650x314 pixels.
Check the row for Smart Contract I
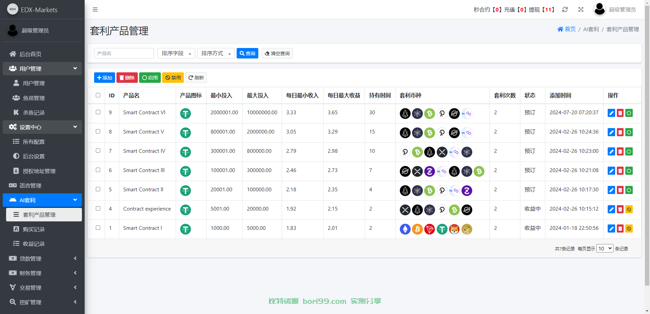coord(98,227)
